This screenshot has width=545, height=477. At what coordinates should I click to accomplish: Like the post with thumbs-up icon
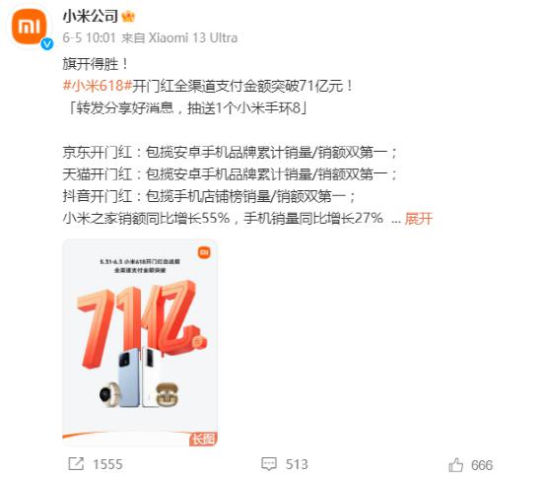[455, 464]
